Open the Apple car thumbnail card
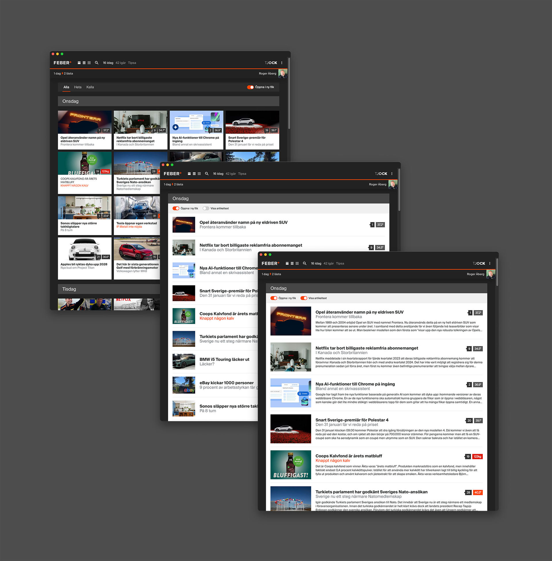Screen dimensions: 552x561 pos(84,249)
